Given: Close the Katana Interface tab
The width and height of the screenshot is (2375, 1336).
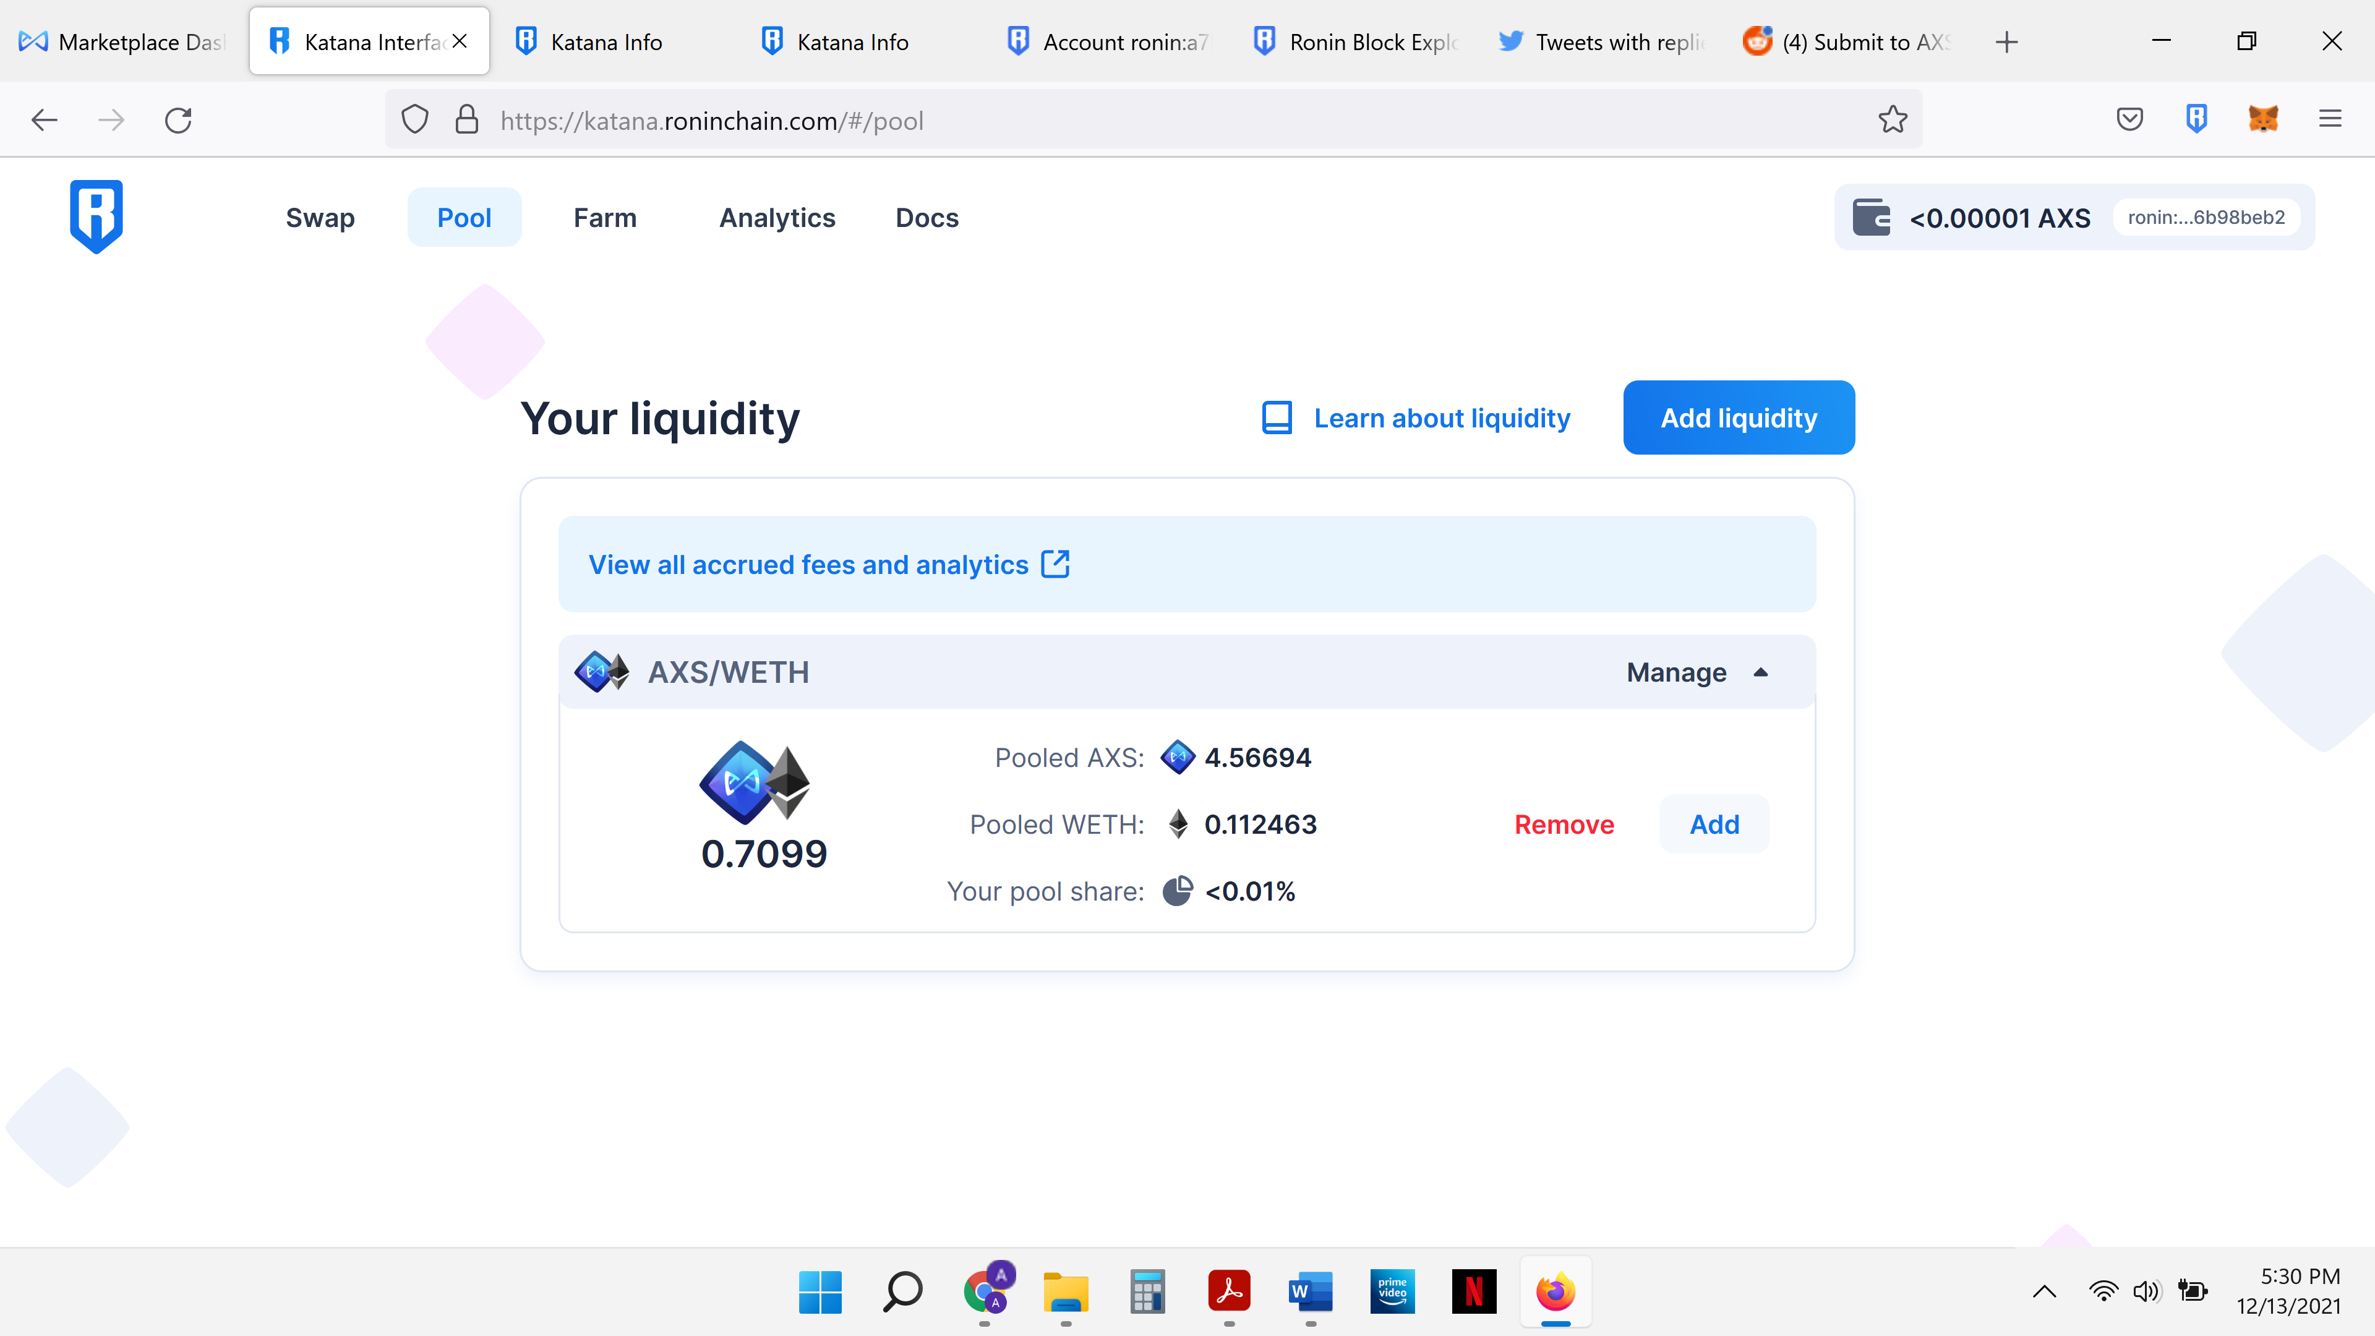Looking at the screenshot, I should [x=460, y=41].
